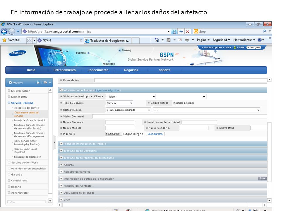Open the Inicio menu tab
The image size is (281, 211).
[31, 70]
